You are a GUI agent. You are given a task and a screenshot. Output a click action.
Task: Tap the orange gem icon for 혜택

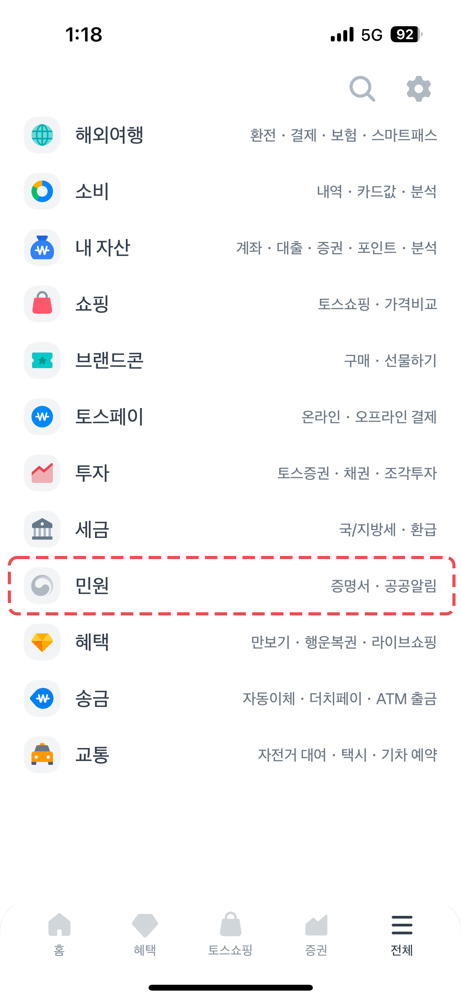(x=42, y=642)
